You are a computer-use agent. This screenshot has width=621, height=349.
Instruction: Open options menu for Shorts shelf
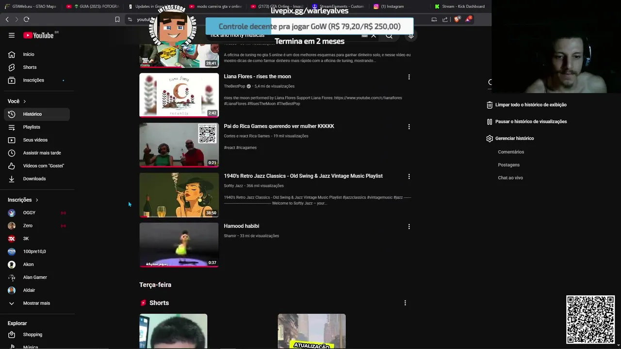[405, 303]
